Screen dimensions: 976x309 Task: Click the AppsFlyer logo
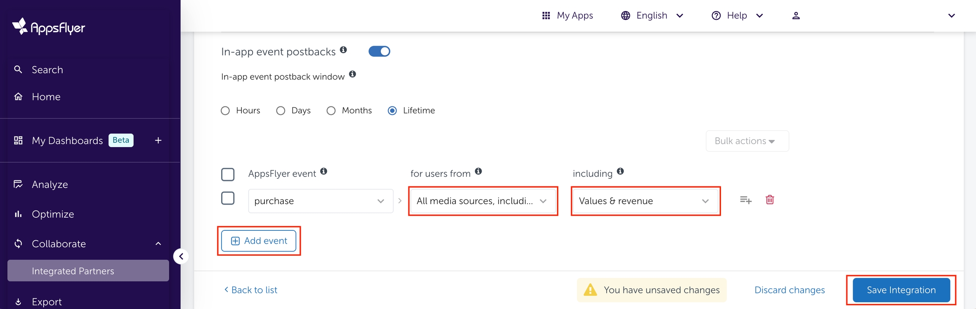[x=49, y=27]
